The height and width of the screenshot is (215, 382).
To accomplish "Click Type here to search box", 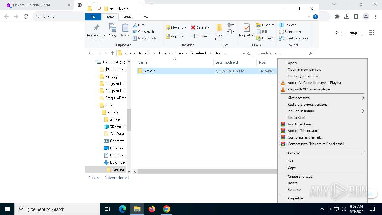I will tap(57, 209).
